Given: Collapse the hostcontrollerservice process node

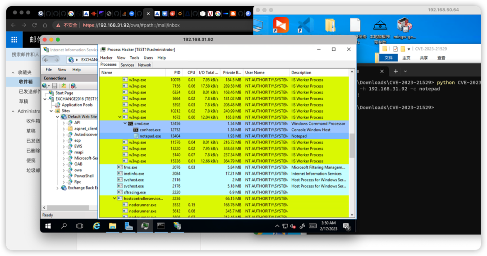Looking at the screenshot, I should coord(114,198).
